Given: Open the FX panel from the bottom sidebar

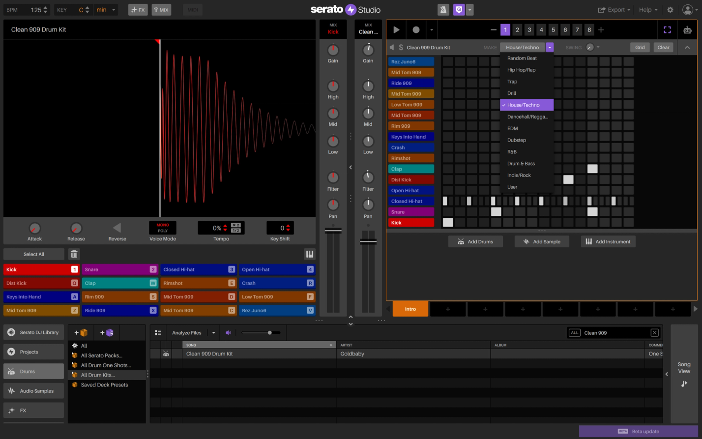Looking at the screenshot, I should (33, 410).
